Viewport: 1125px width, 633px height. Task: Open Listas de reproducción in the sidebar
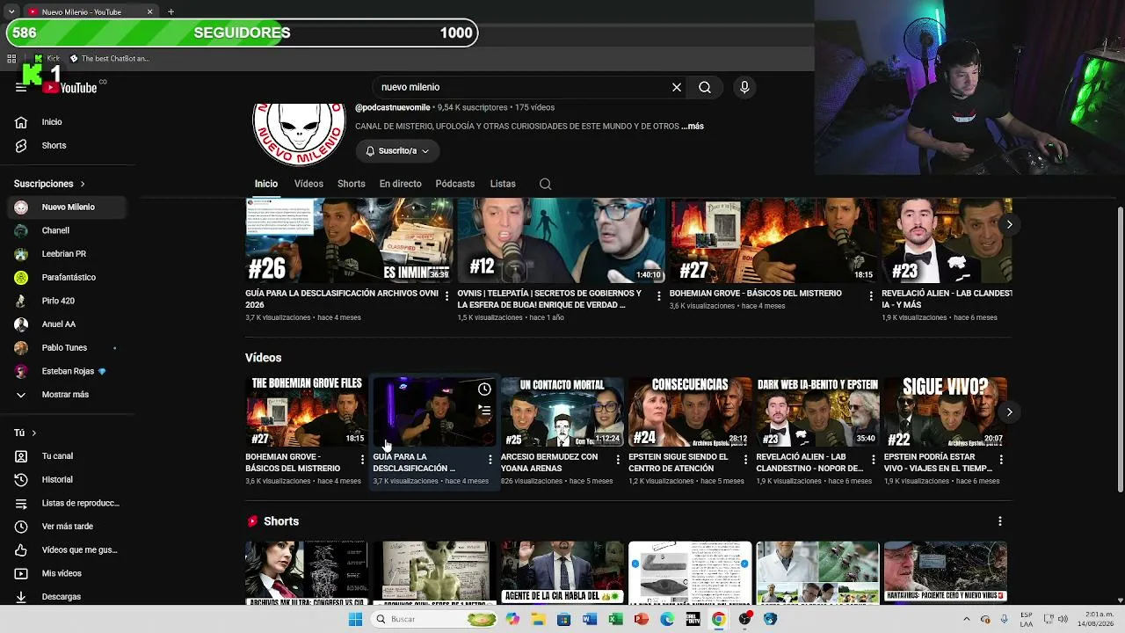click(x=67, y=503)
